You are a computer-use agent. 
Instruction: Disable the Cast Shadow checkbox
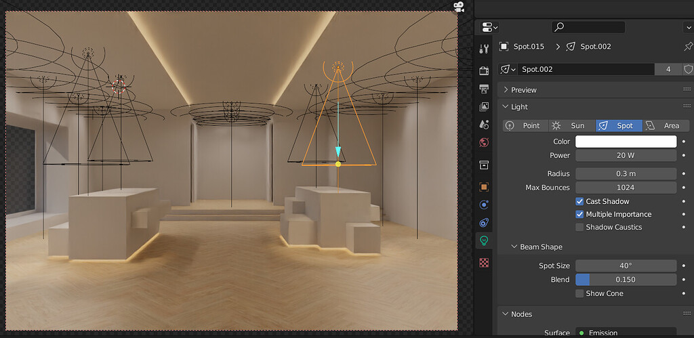click(x=579, y=201)
